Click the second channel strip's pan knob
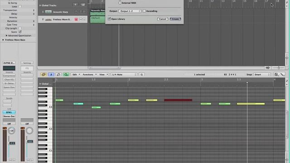 click(29, 131)
